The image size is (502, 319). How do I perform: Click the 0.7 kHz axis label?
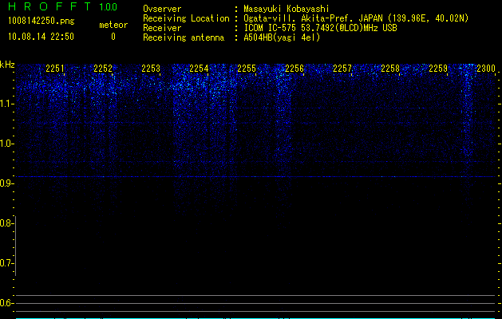[x=6, y=263]
